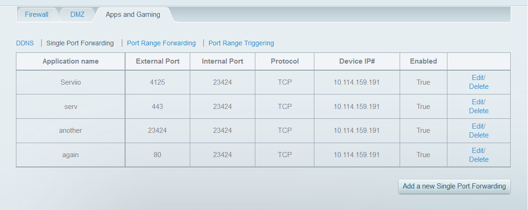Edit the serv port rule
Viewport: 528px width, 210px height.
[478, 102]
